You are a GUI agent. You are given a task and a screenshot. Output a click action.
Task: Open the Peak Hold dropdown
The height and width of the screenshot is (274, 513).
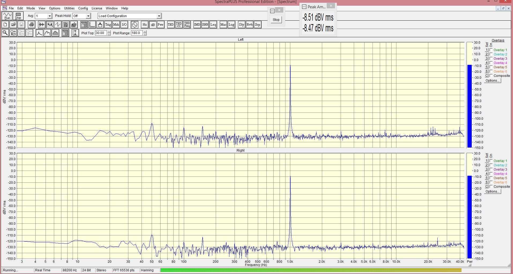pyautogui.click(x=88, y=16)
